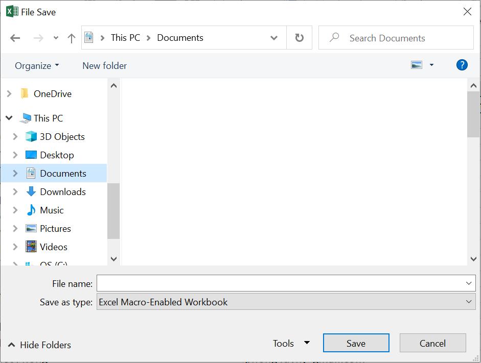
Task: Change view using the view icon
Action: click(x=417, y=65)
